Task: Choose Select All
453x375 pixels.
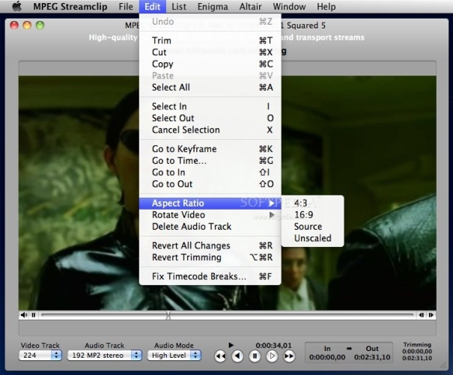Action: click(210, 88)
